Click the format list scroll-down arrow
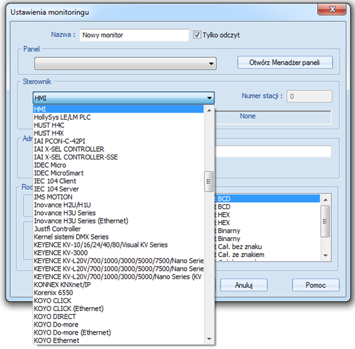The height and width of the screenshot is (349, 355). [x=325, y=256]
